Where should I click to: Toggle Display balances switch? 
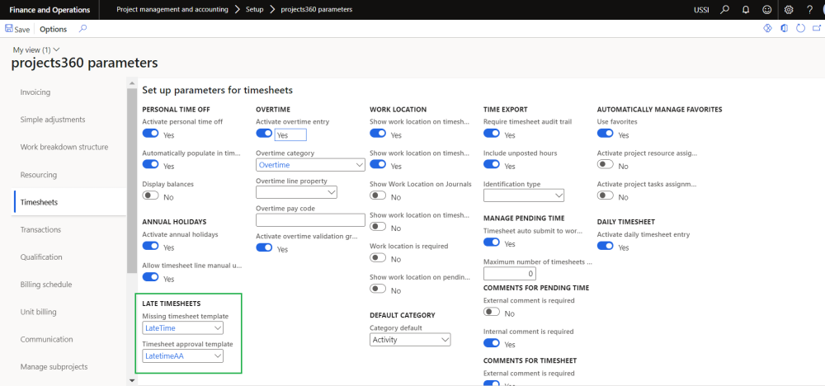pyautogui.click(x=151, y=196)
